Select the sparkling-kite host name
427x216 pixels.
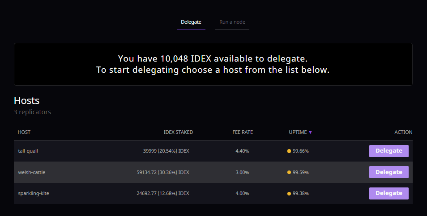click(34, 193)
